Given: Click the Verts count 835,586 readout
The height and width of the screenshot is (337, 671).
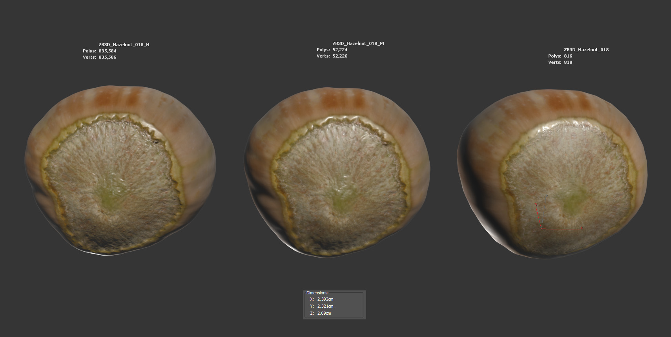Looking at the screenshot, I should coord(107,57).
